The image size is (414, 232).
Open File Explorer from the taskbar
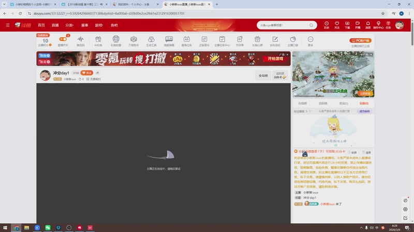tap(27, 227)
